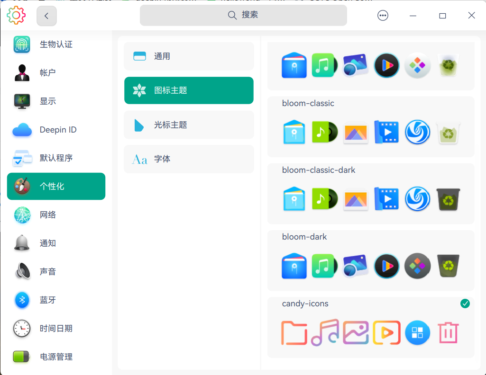The image size is (486, 375).
Task: Click the light trash icon in bloom-classic preview
Action: [448, 133]
